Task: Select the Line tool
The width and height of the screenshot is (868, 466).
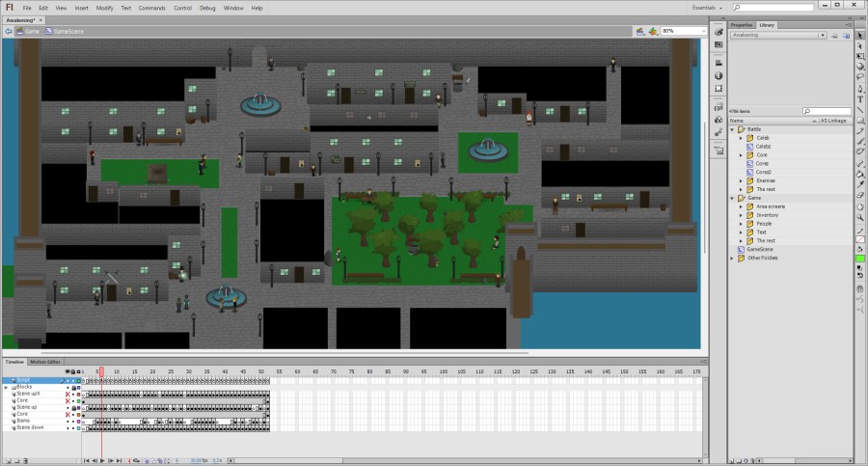Action: [x=860, y=109]
